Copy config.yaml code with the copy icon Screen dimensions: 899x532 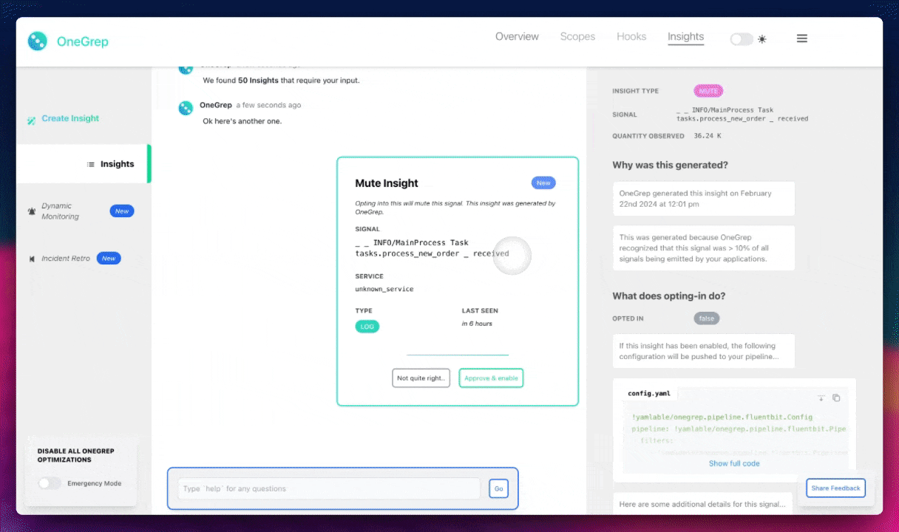[836, 398]
